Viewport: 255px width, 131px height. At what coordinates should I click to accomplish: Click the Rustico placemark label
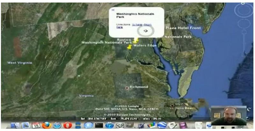(x=124, y=40)
